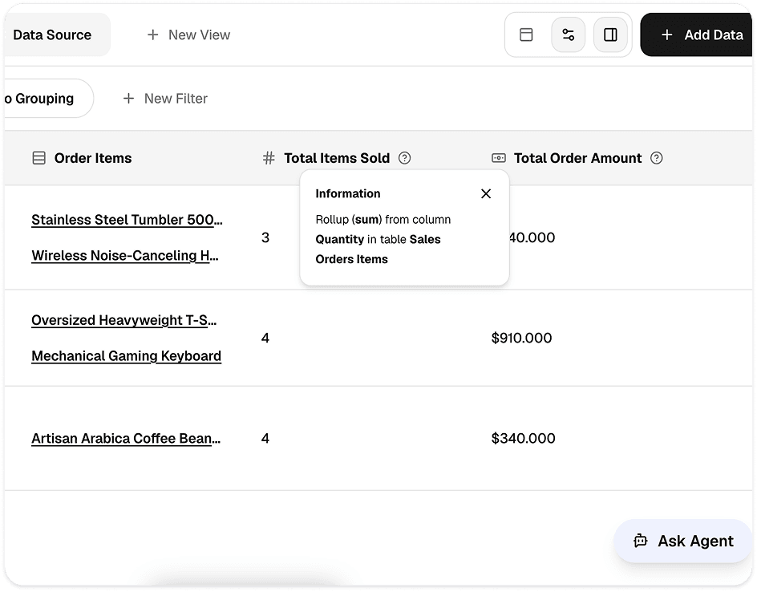Open the help icon beside Total Items Sold
The width and height of the screenshot is (757, 592).
[405, 158]
